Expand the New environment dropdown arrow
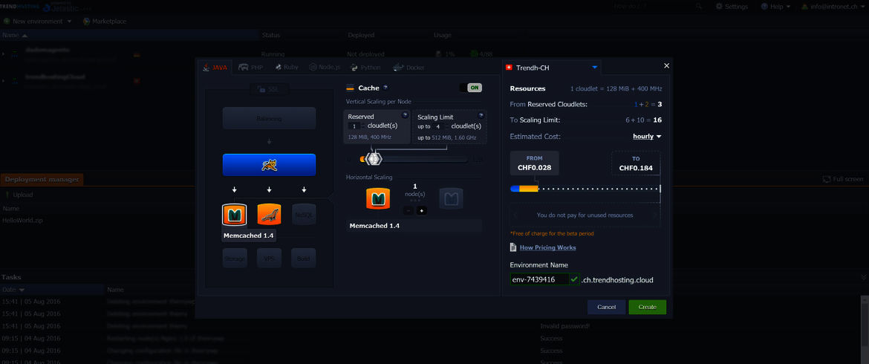The image size is (869, 364). click(69, 21)
